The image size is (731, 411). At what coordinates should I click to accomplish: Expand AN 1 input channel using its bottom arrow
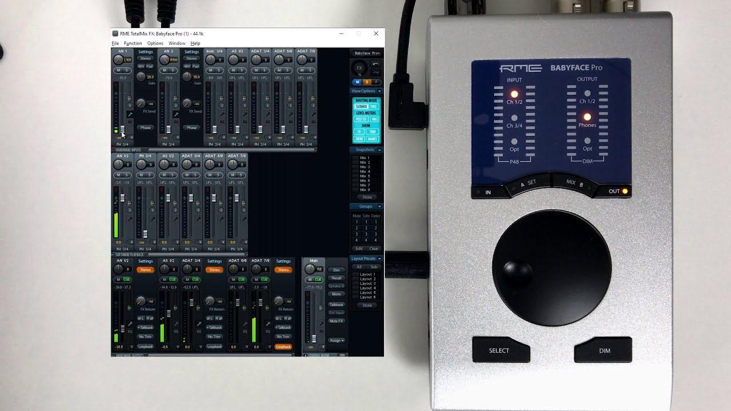point(132,138)
